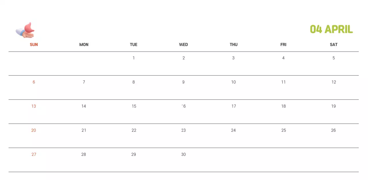Select the SAT column header

coord(333,44)
